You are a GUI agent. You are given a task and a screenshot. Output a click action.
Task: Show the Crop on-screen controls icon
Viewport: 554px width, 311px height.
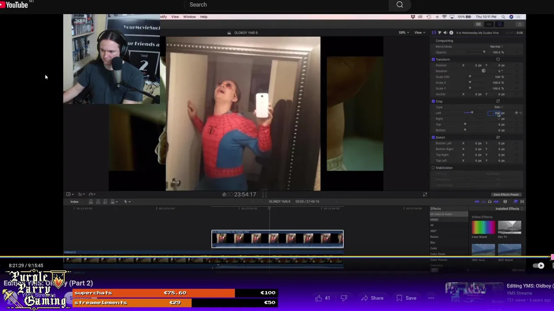(x=498, y=101)
